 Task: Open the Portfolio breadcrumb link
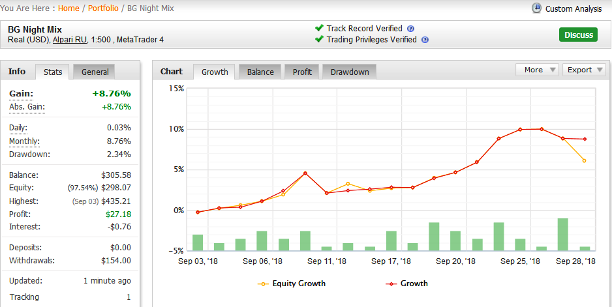pyautogui.click(x=103, y=8)
